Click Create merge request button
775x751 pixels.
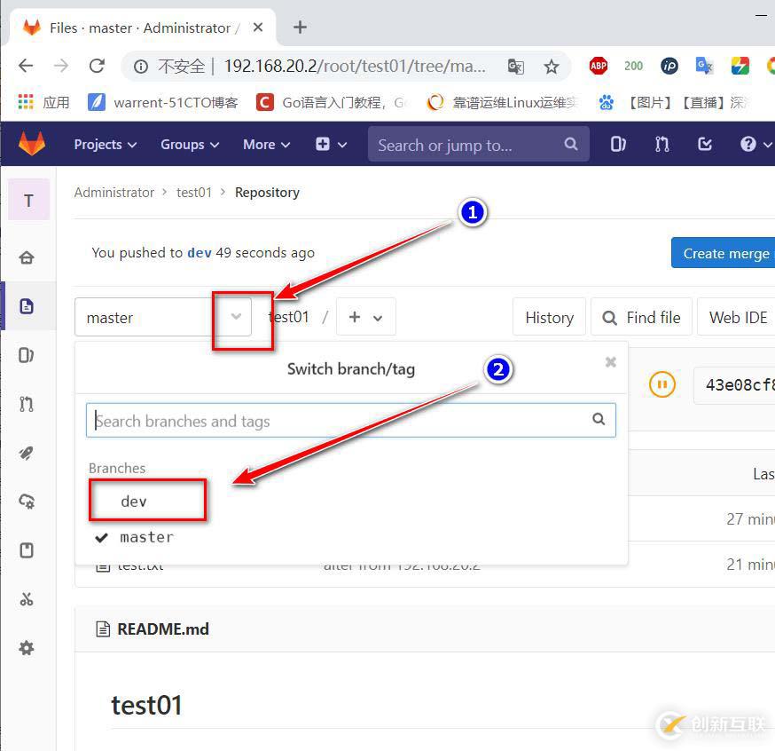(x=723, y=253)
